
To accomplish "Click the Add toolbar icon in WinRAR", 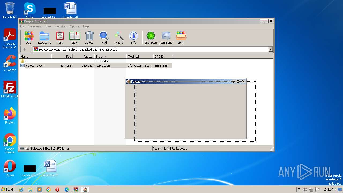I will [x=29, y=38].
